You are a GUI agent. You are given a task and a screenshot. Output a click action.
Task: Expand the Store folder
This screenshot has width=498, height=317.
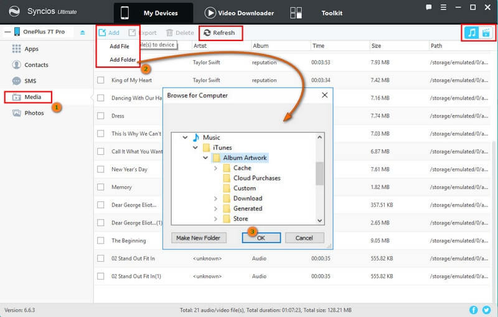tap(215, 219)
